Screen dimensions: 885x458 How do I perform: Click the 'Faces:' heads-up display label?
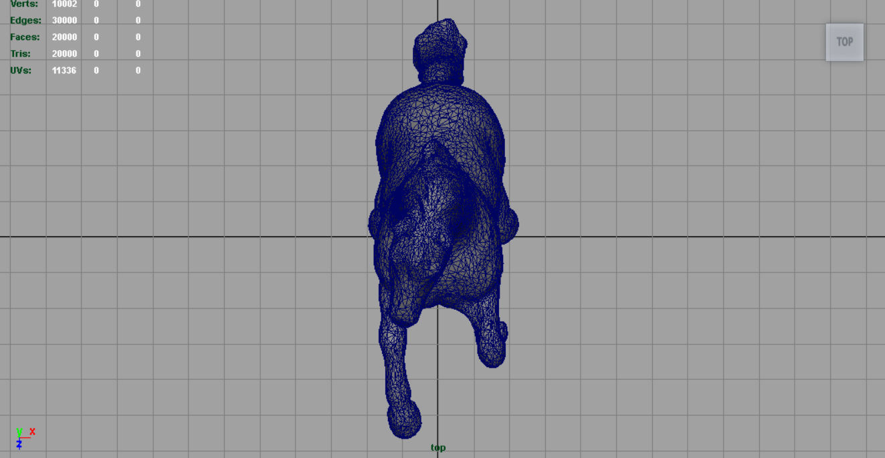pos(25,37)
